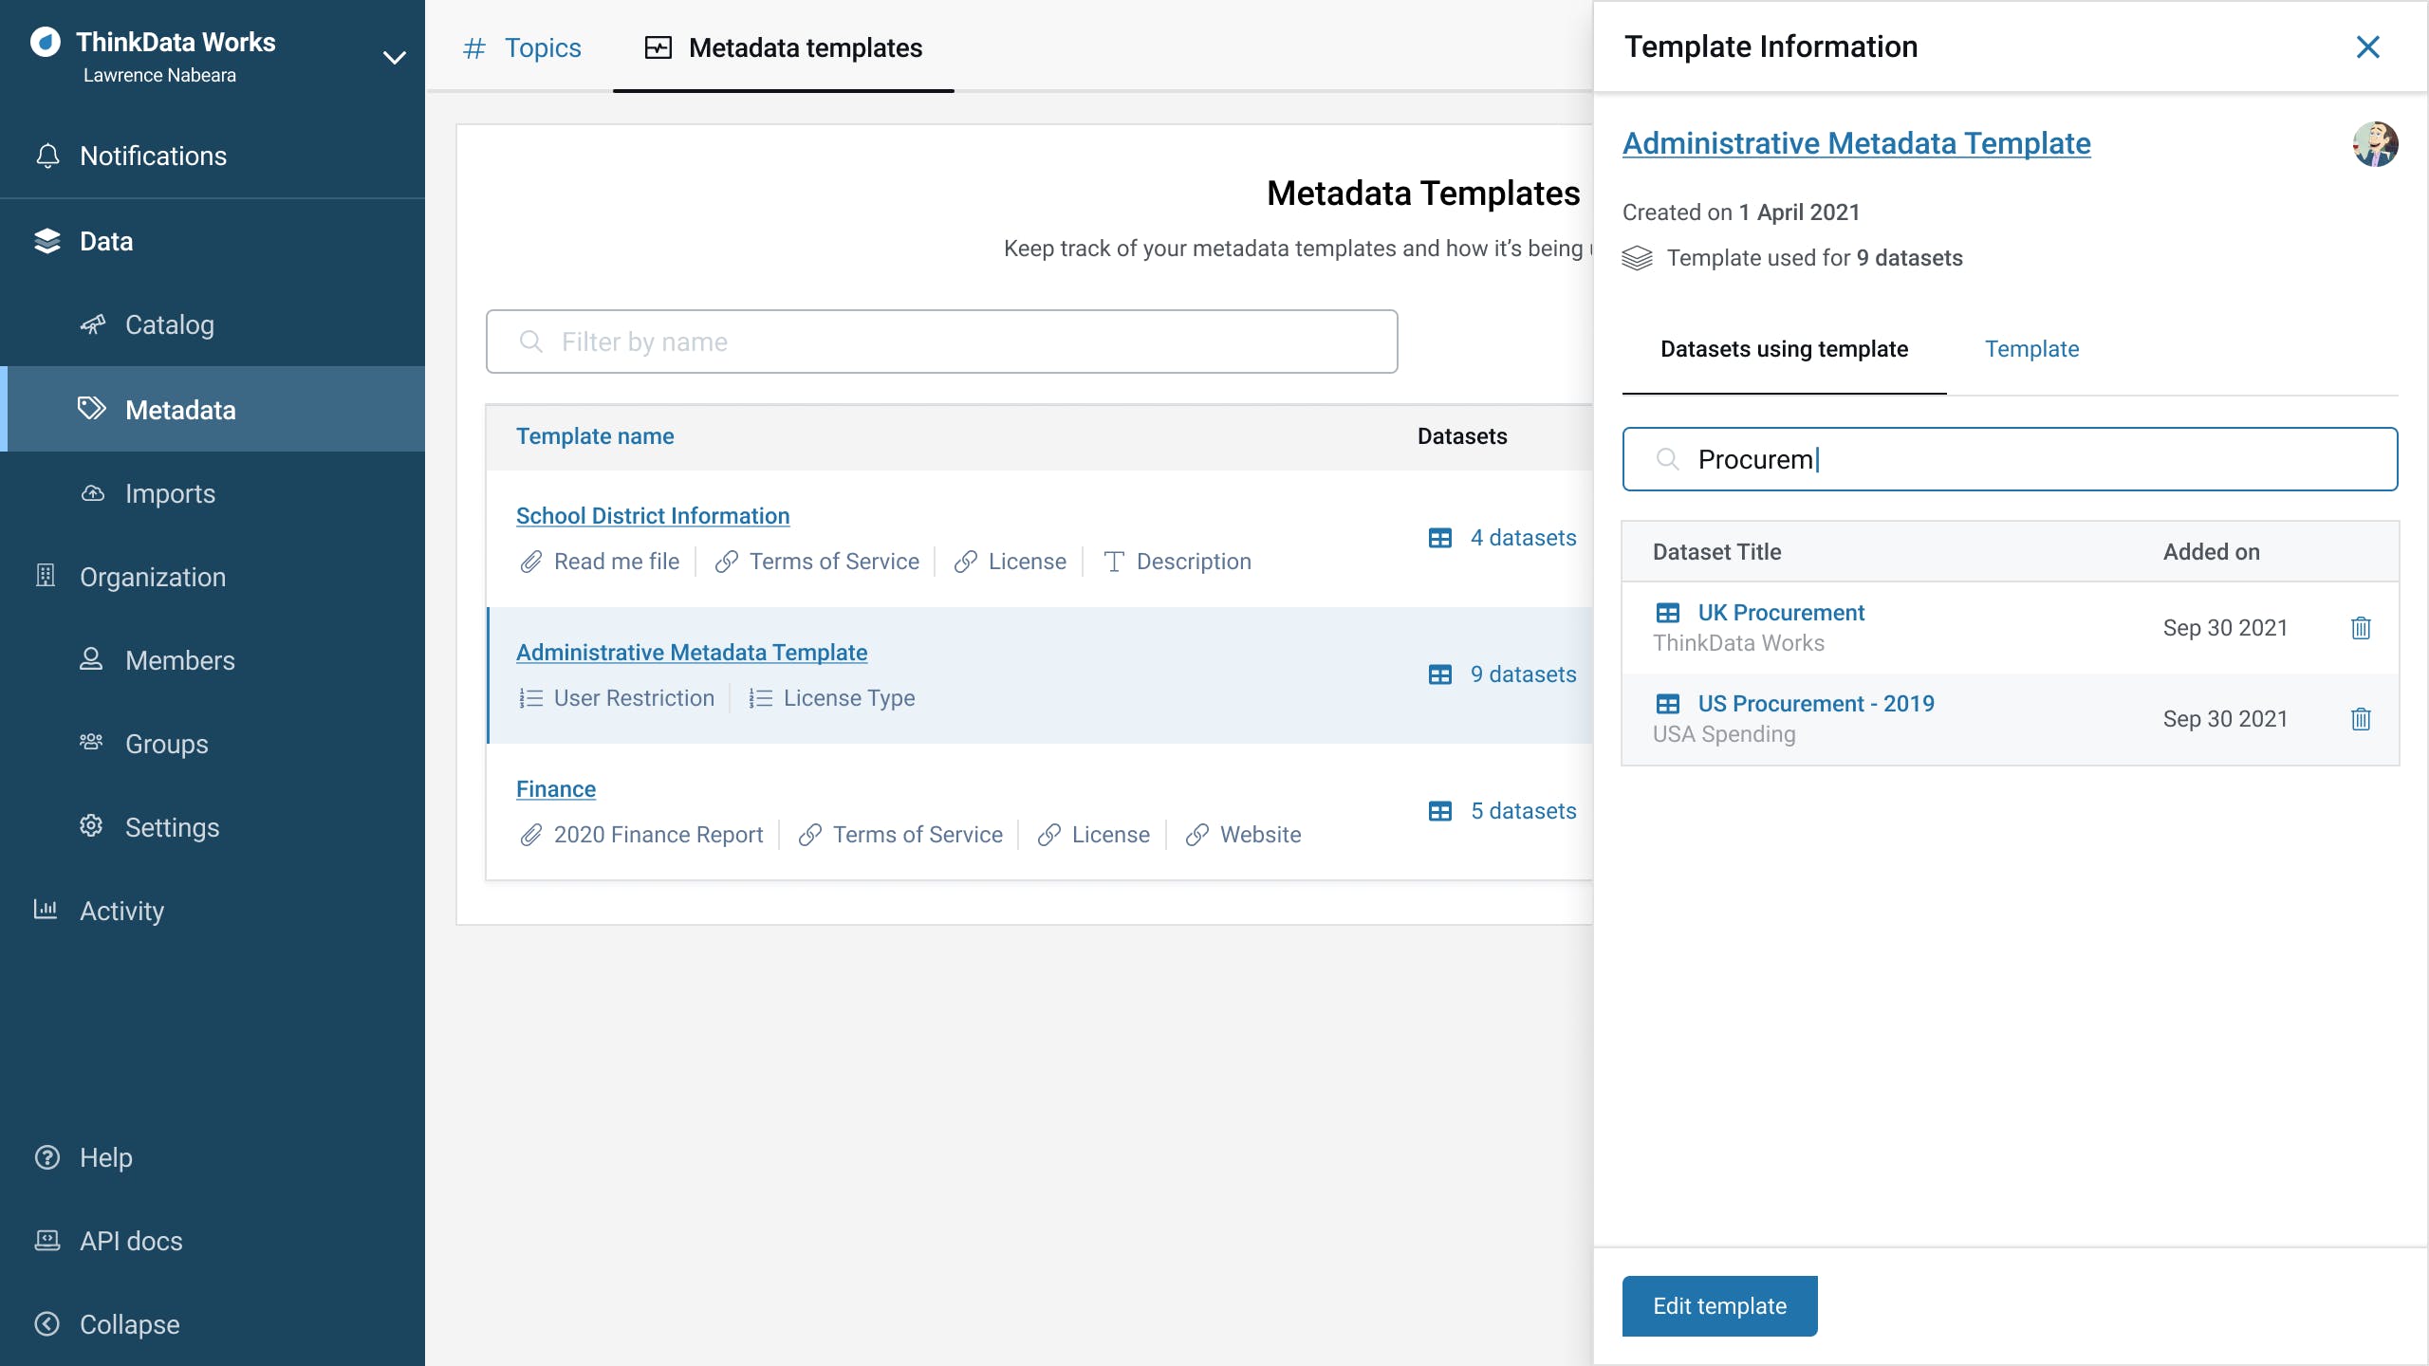2429x1366 pixels.
Task: Click the Edit template button
Action: pos(1719,1306)
